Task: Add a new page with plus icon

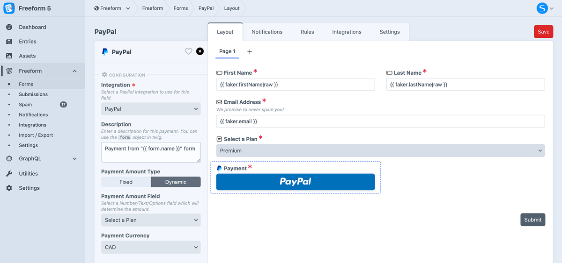Action: (x=250, y=51)
